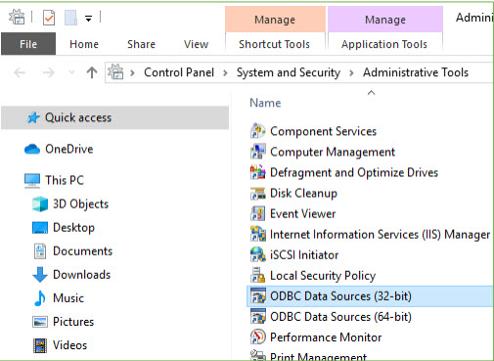Click the Properties checkmark icon in title bar
The image size is (494, 361).
click(49, 18)
